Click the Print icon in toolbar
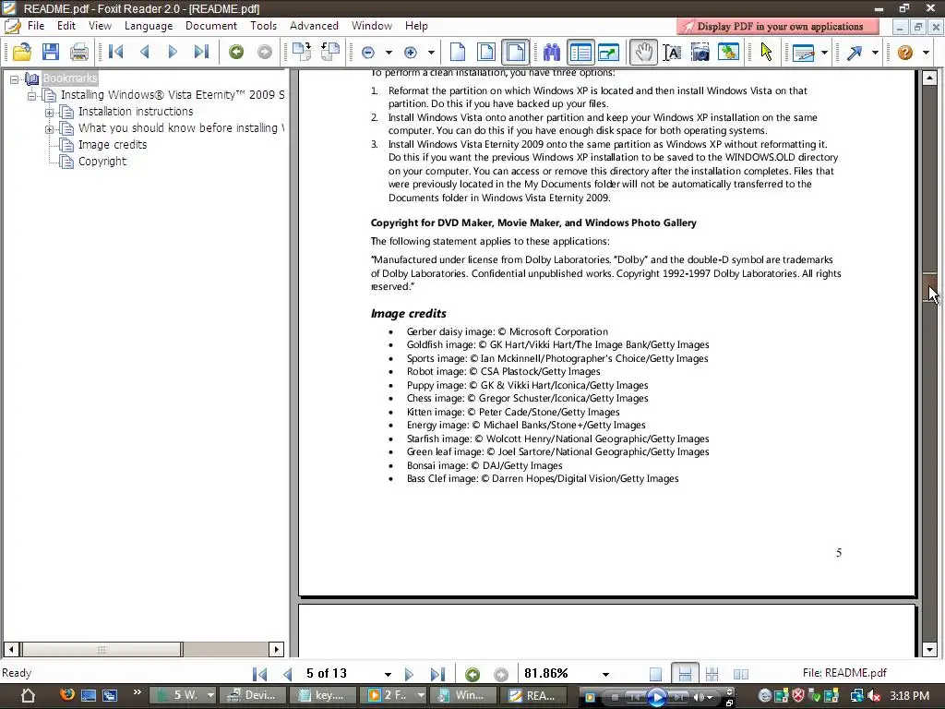This screenshot has width=945, height=709. pos(79,53)
